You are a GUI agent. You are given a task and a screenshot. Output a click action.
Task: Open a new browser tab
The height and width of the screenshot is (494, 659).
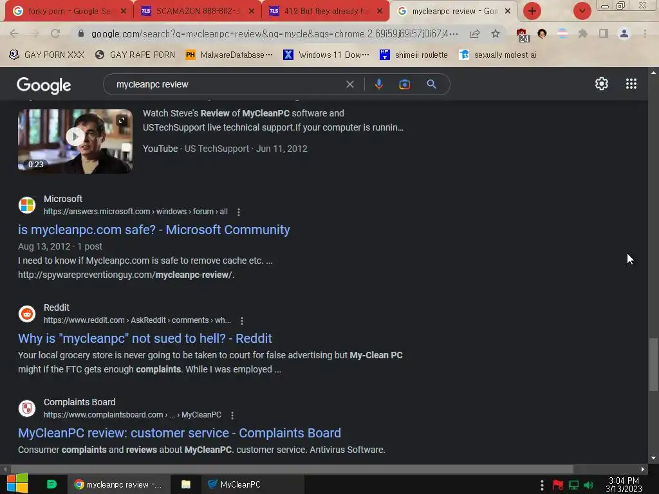(x=532, y=11)
